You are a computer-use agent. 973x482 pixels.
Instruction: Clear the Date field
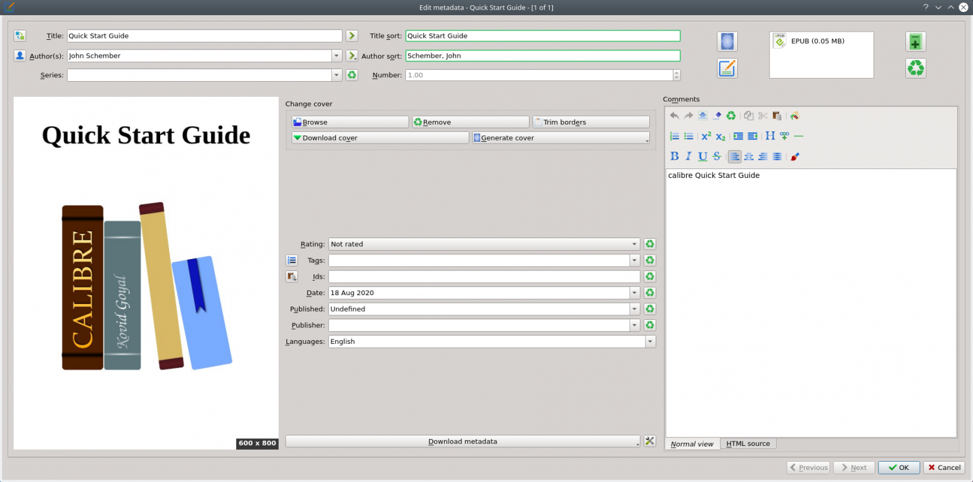click(649, 293)
